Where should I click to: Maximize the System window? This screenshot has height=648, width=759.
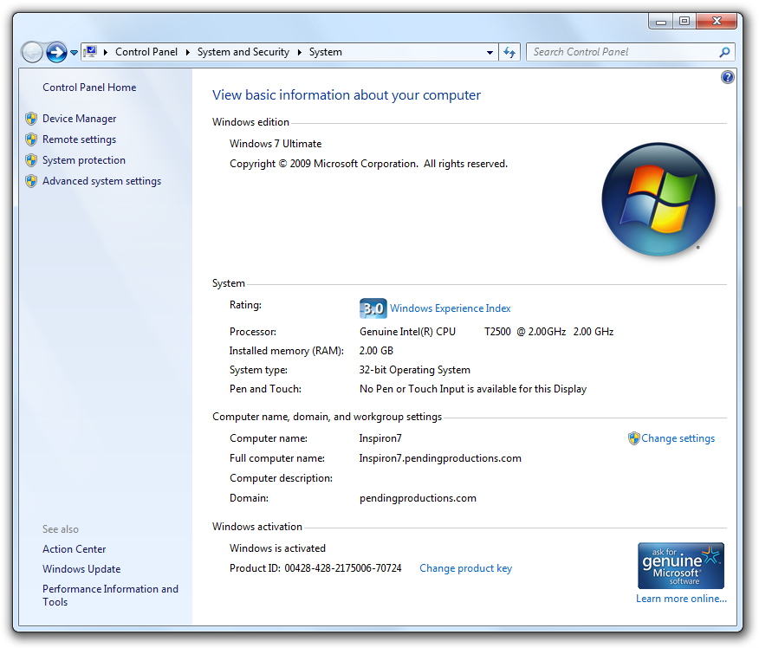click(x=684, y=22)
